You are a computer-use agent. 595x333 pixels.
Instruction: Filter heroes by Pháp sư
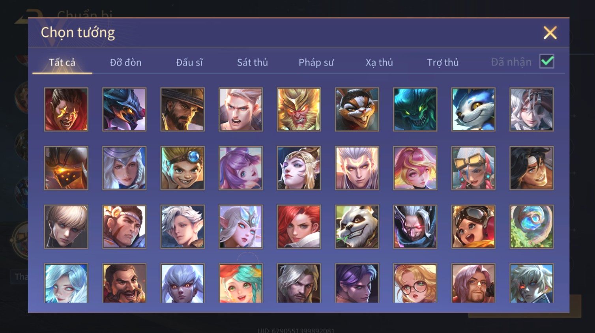point(316,62)
